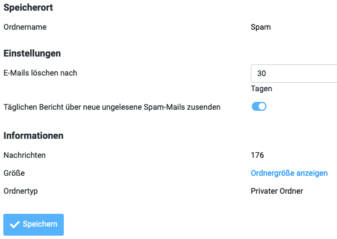Click the Ordnername label
Screen dimensions: 337x239
[25, 27]
